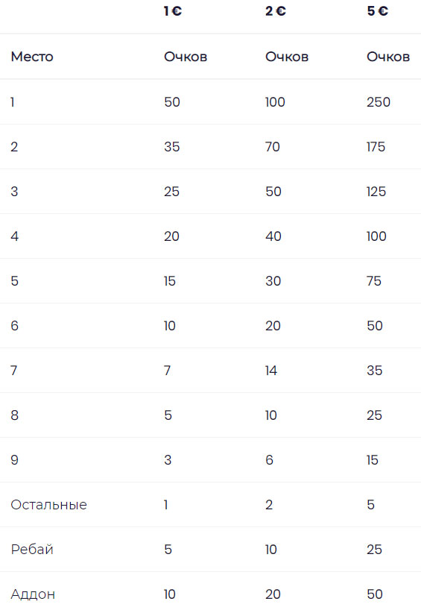Click the Аддон row label
This screenshot has width=421, height=610.
[33, 594]
